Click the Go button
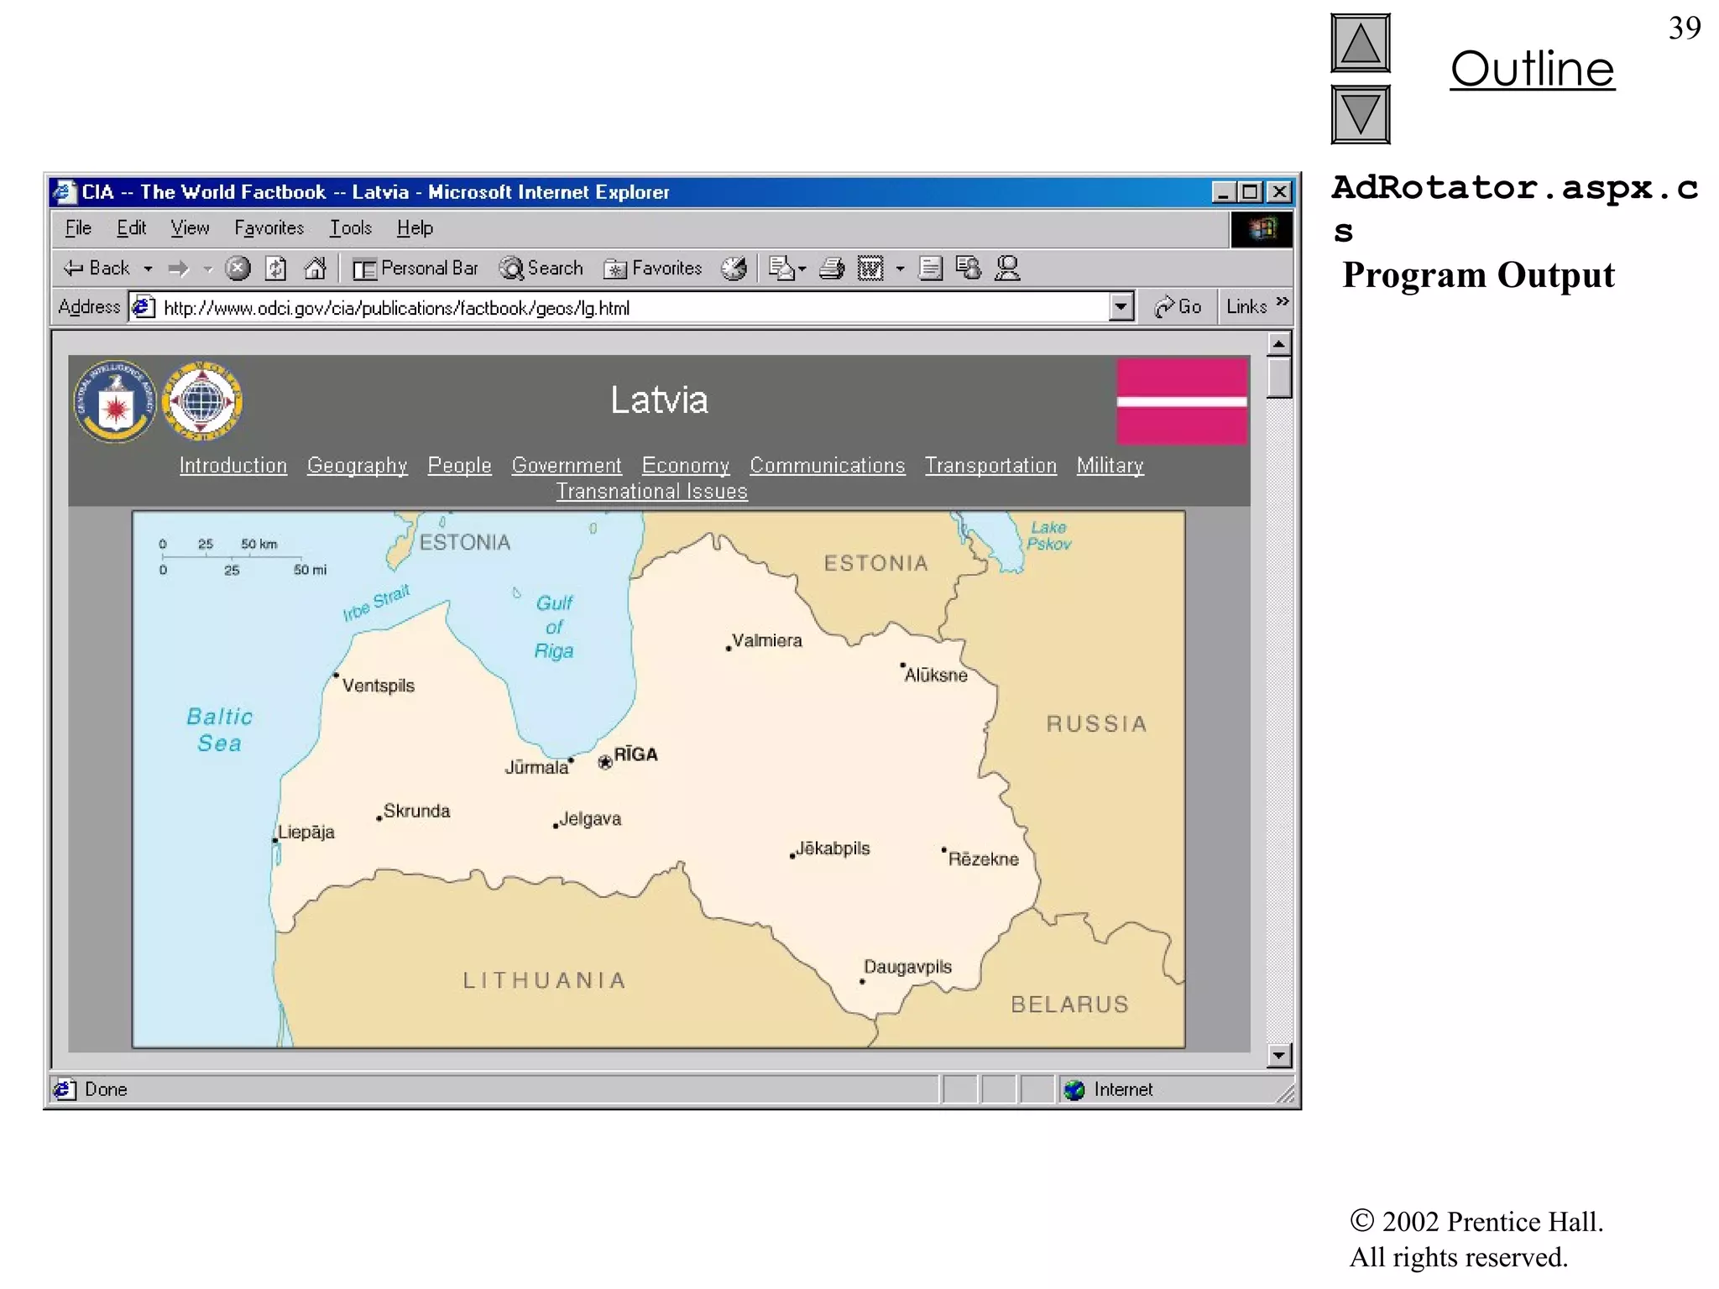 point(1178,307)
